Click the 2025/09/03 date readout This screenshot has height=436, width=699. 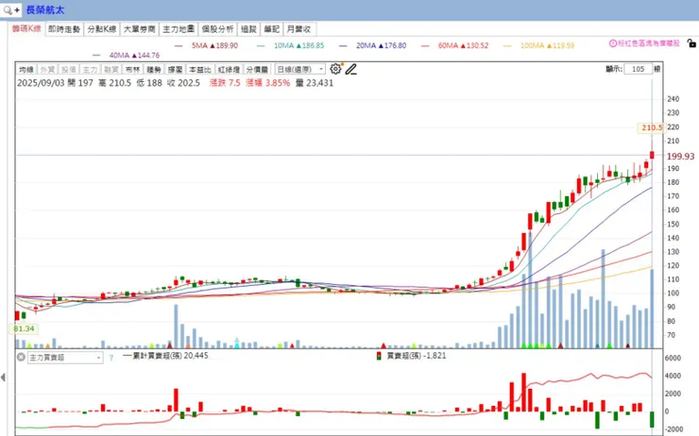(41, 83)
